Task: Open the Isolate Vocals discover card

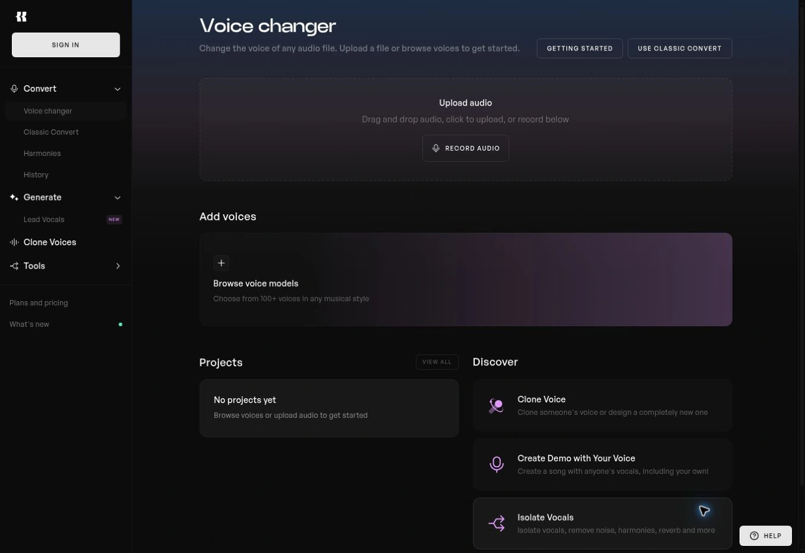Action: (602, 523)
